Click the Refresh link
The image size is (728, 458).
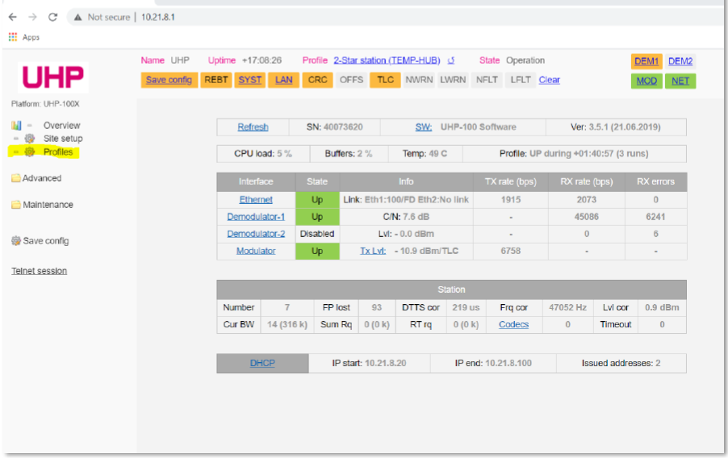point(253,127)
